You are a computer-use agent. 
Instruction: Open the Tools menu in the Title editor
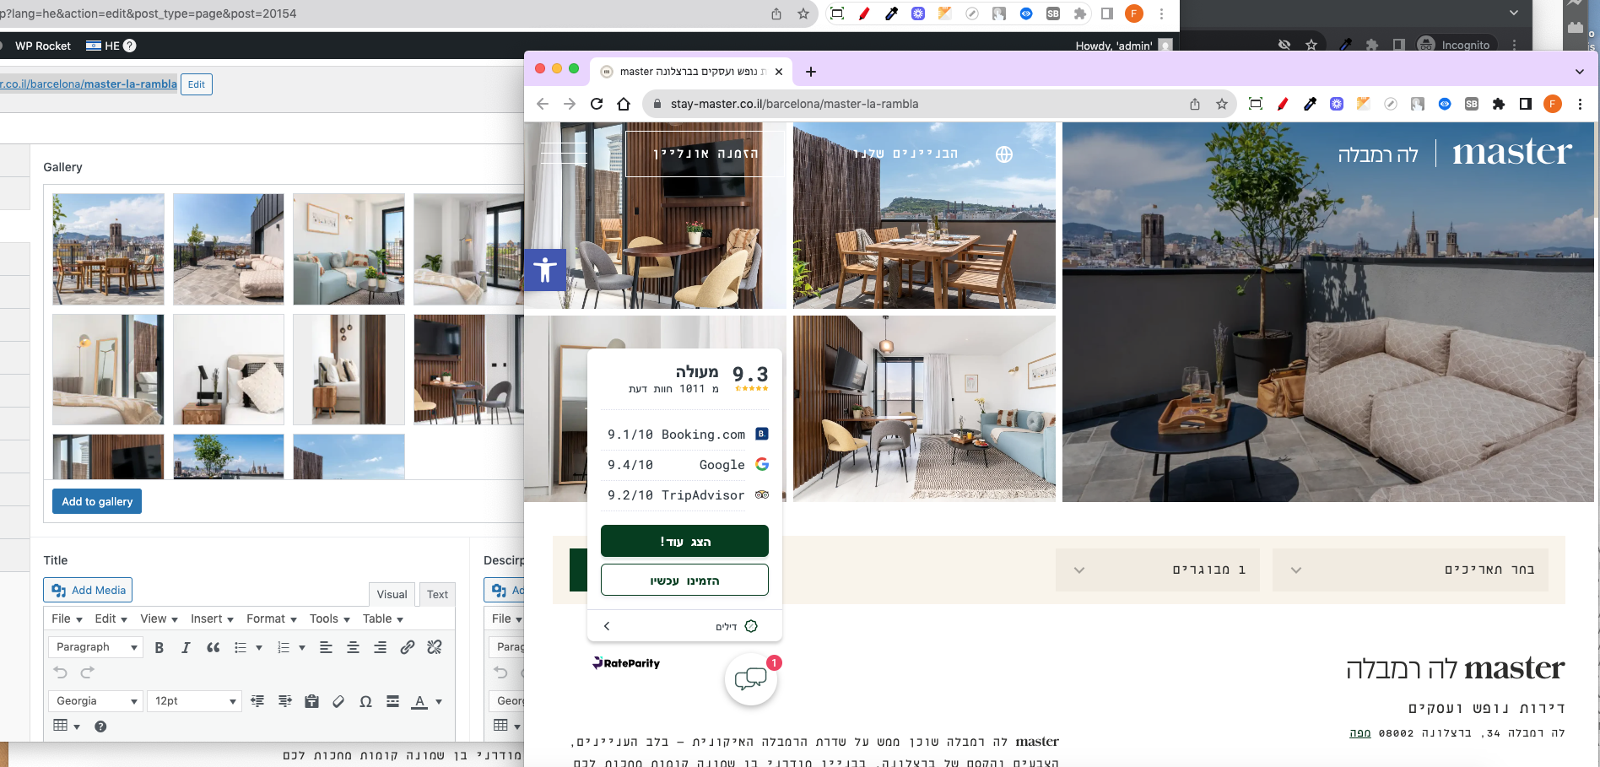point(329,618)
